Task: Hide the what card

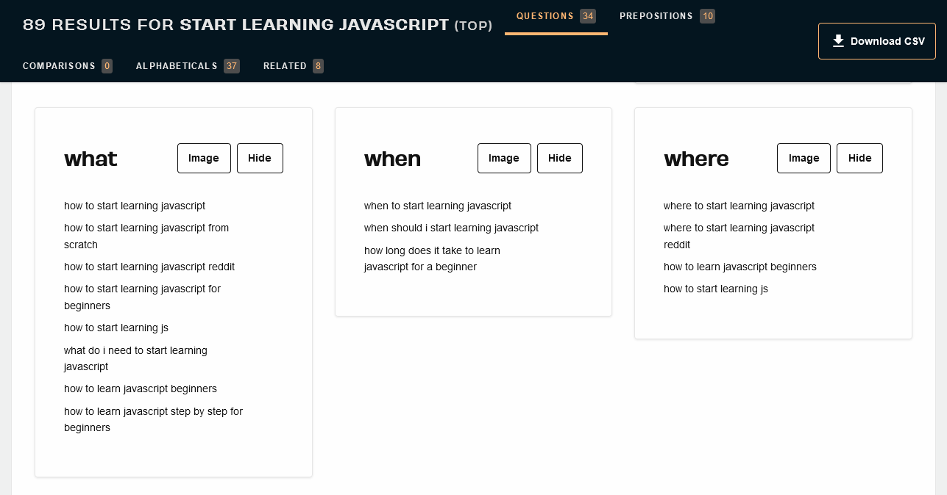Action: coord(260,158)
